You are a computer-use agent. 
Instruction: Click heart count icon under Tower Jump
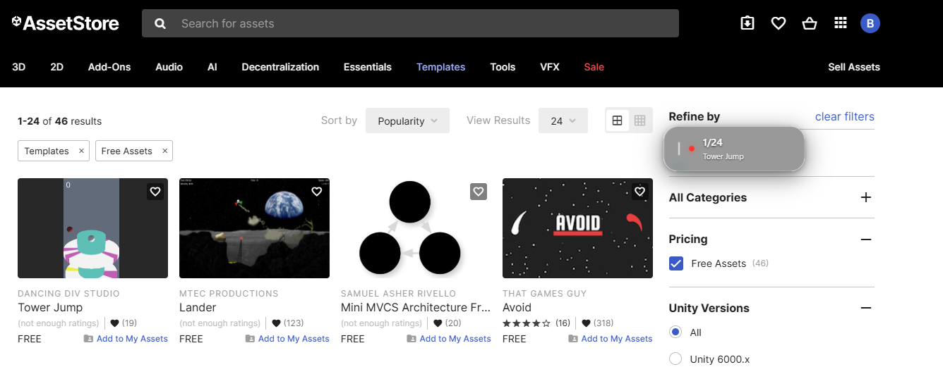[115, 323]
